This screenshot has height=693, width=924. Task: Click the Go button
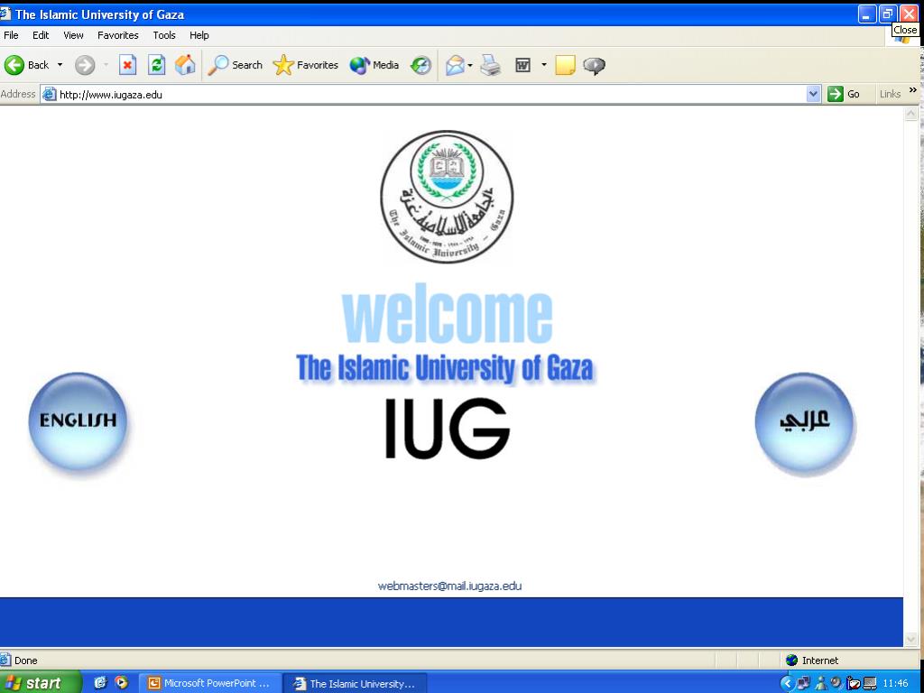[x=844, y=94]
